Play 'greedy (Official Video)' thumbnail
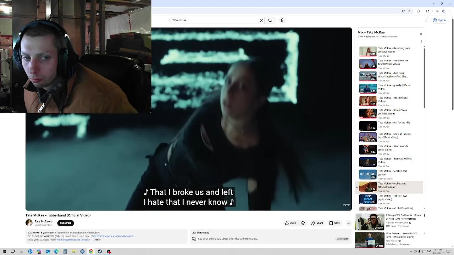The height and width of the screenshot is (255, 454). 368,89
